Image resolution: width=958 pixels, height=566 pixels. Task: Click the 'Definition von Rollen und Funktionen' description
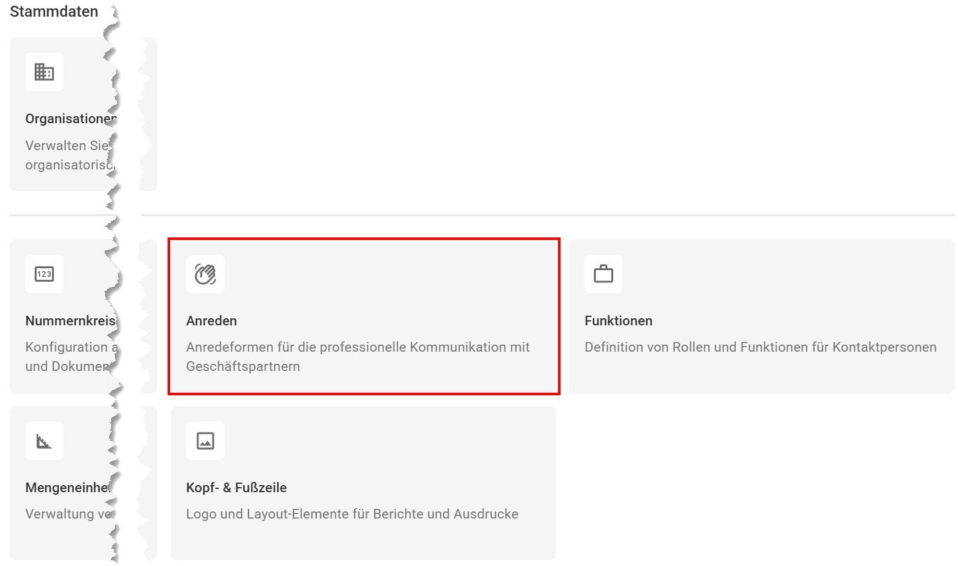pos(760,347)
